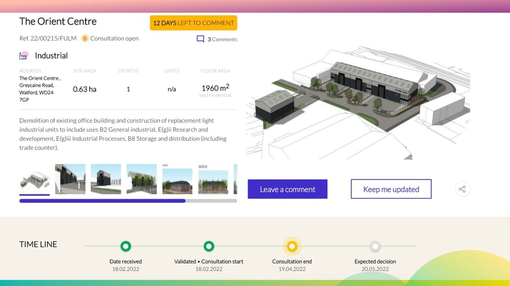Click the Keep me updated button
The height and width of the screenshot is (286, 510).
tap(391, 189)
